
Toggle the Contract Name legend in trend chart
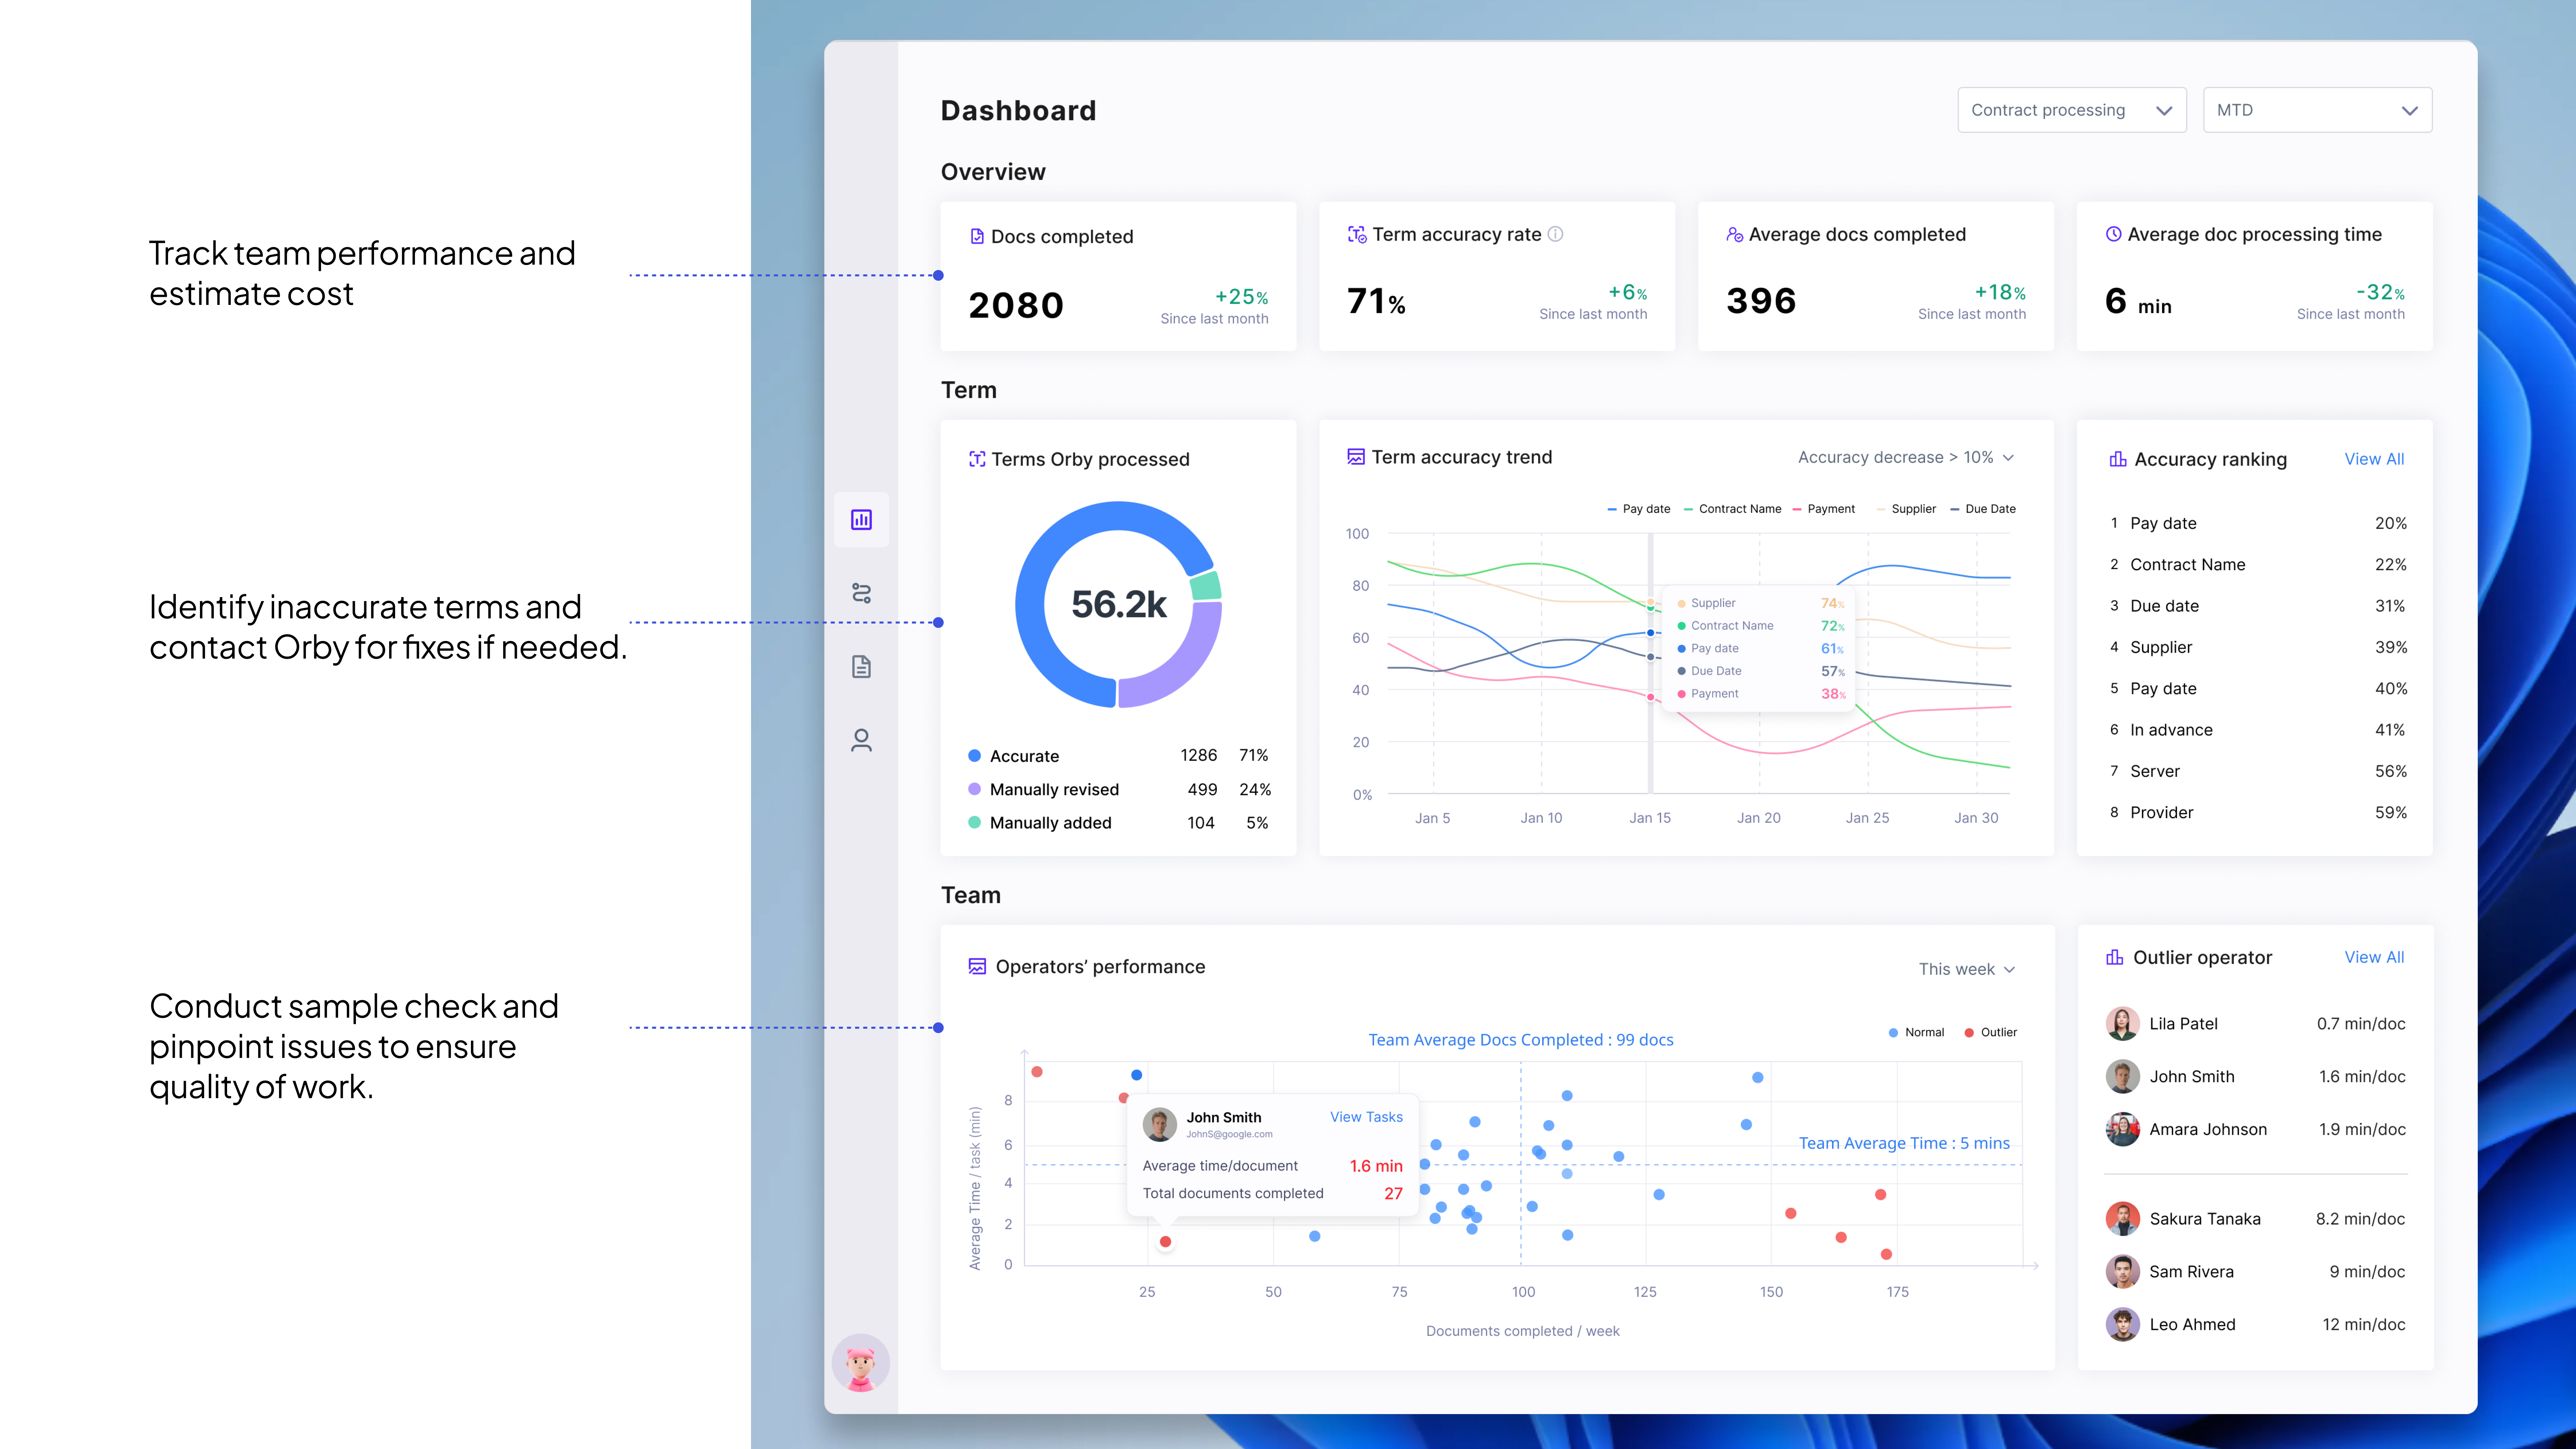(x=1732, y=509)
